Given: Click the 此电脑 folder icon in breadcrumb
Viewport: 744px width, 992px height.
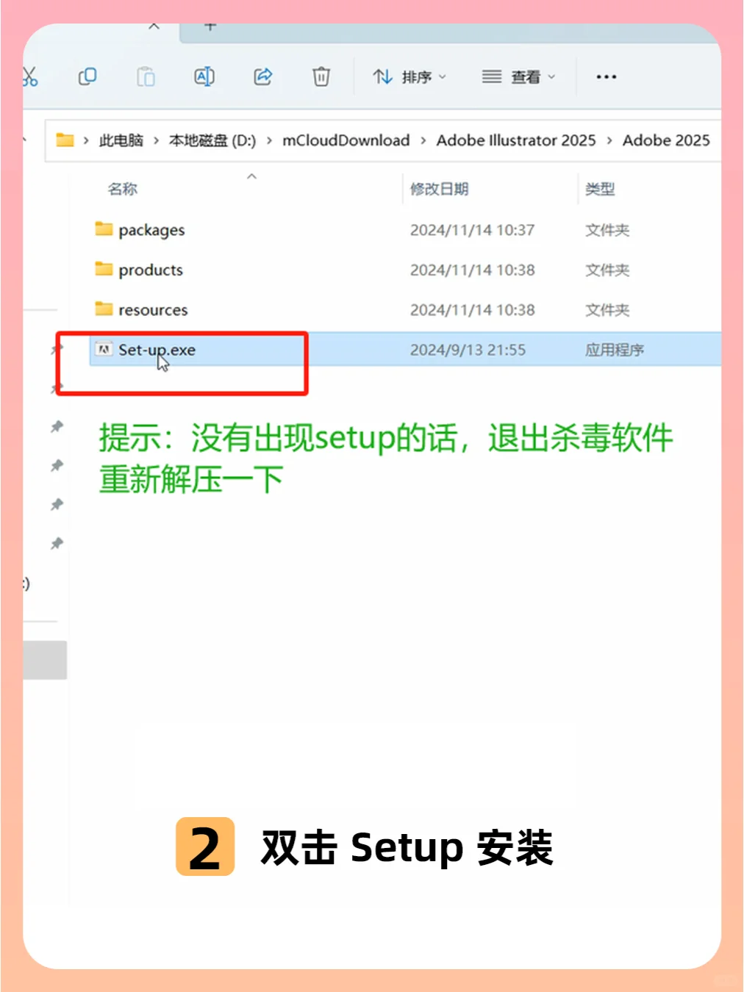Looking at the screenshot, I should (65, 140).
